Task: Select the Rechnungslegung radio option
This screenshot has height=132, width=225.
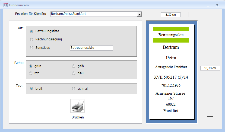Action: [31, 39]
